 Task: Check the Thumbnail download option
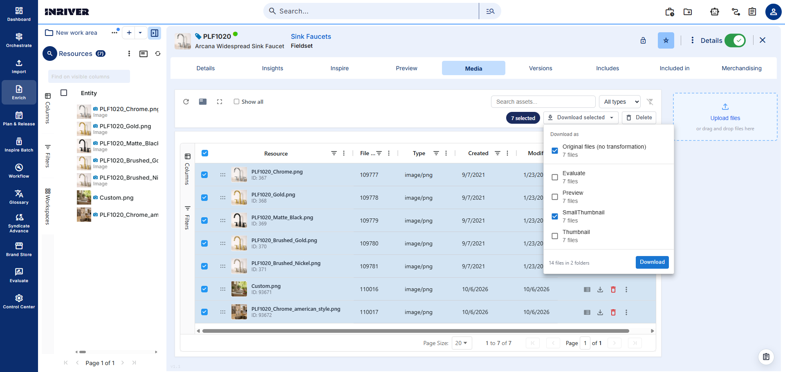click(555, 236)
